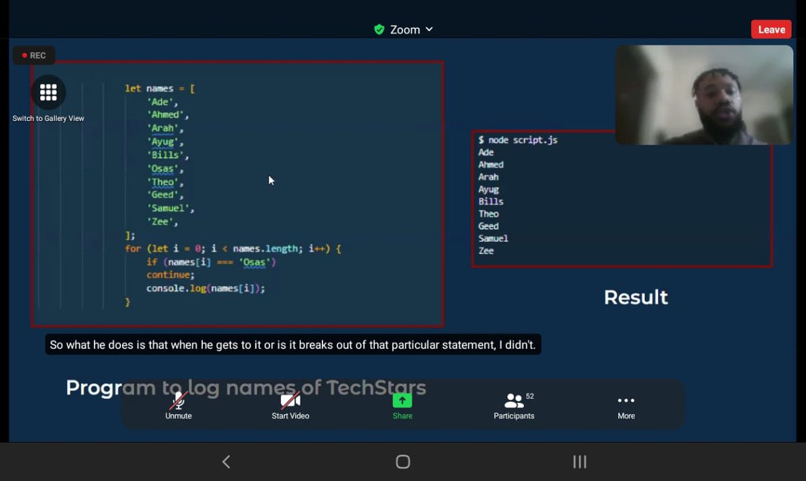Unmute the microphone
This screenshot has width=806, height=481.
coord(178,406)
